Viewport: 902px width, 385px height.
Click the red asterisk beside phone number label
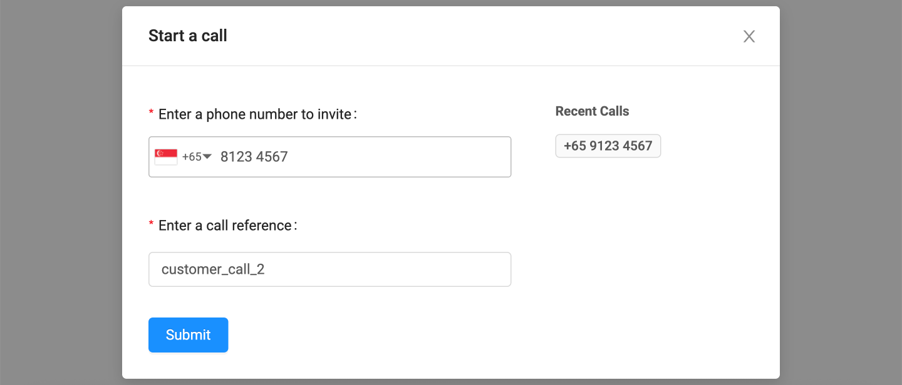pos(151,114)
